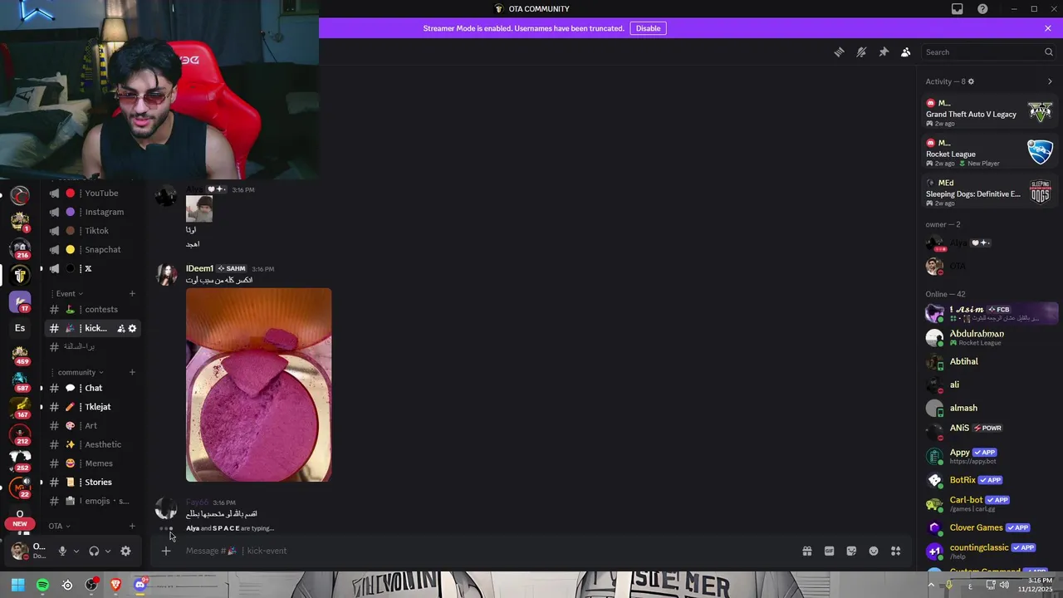Click the IDeem1 username in chat
Image resolution: width=1063 pixels, height=598 pixels.
coord(199,268)
